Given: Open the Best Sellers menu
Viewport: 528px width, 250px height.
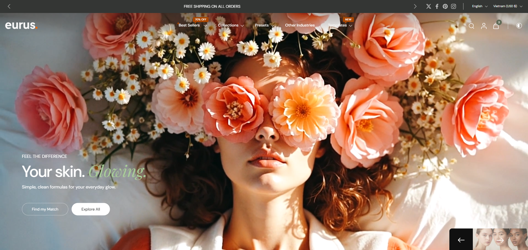Looking at the screenshot, I should pyautogui.click(x=189, y=25).
